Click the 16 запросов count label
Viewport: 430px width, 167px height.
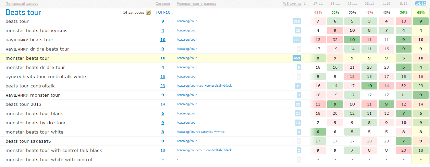point(134,13)
